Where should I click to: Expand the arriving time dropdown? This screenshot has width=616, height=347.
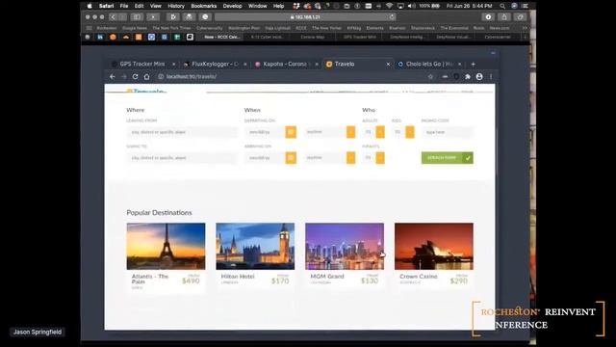[350, 158]
